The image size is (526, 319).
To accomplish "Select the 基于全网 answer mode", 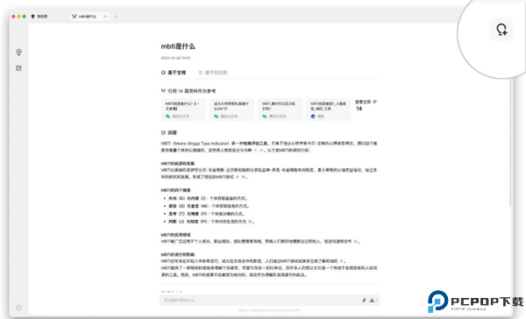I will pos(174,73).
